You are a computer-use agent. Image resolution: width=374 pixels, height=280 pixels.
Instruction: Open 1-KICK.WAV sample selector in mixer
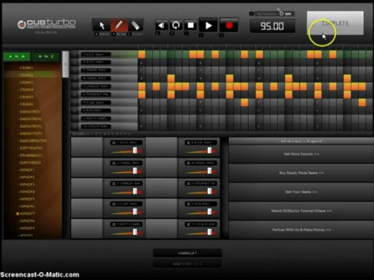click(126, 143)
